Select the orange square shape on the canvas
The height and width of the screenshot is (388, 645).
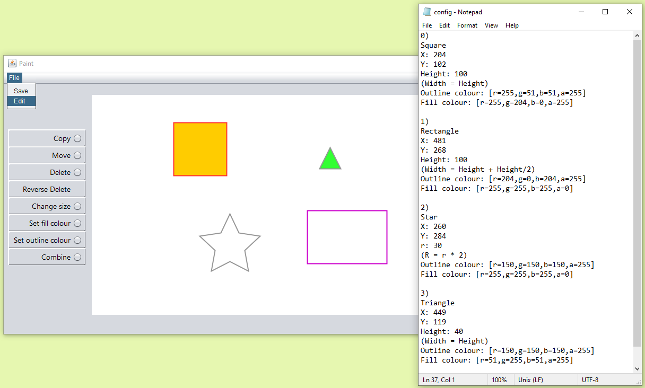pyautogui.click(x=200, y=149)
